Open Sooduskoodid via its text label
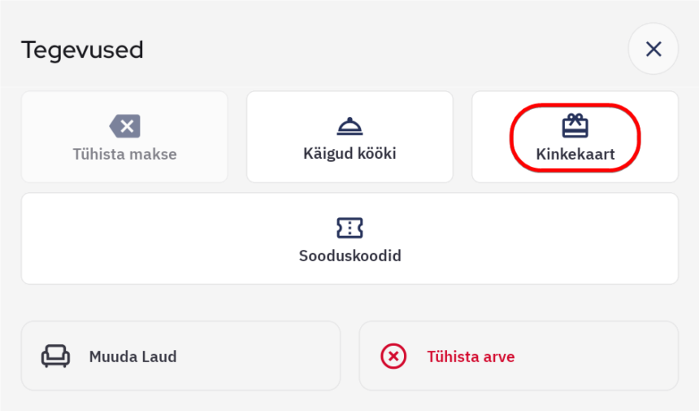 349,256
